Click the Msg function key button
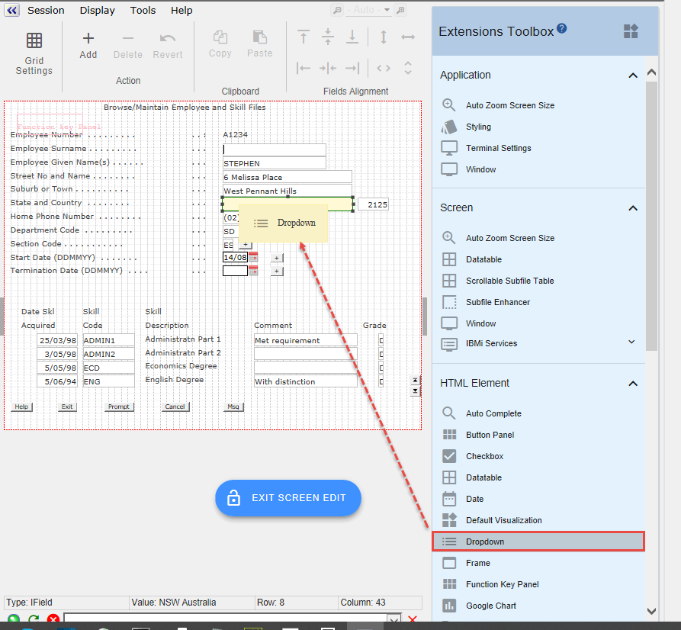The width and height of the screenshot is (681, 630). 233,407
